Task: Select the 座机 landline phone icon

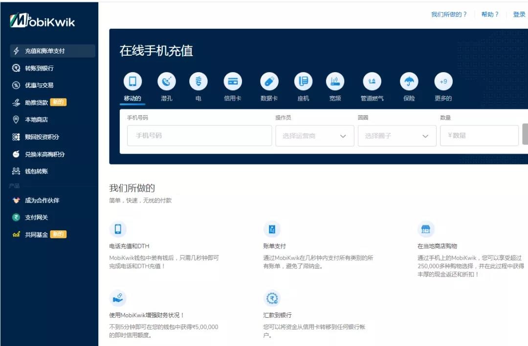Action: pyautogui.click(x=304, y=81)
